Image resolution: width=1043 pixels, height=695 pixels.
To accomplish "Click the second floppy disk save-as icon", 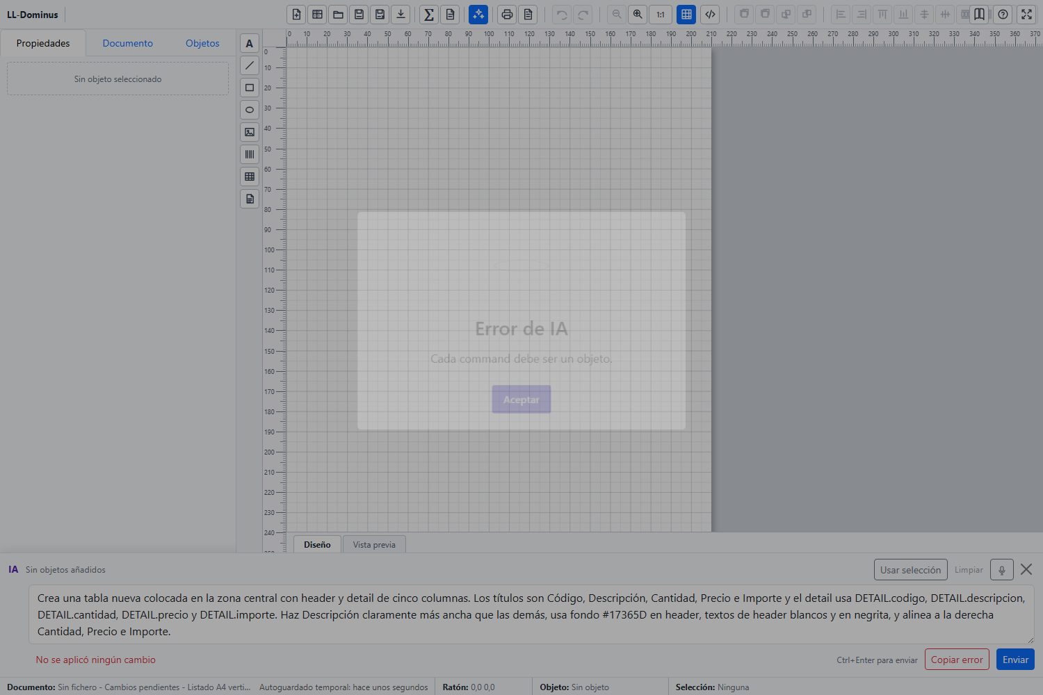I will [x=380, y=15].
